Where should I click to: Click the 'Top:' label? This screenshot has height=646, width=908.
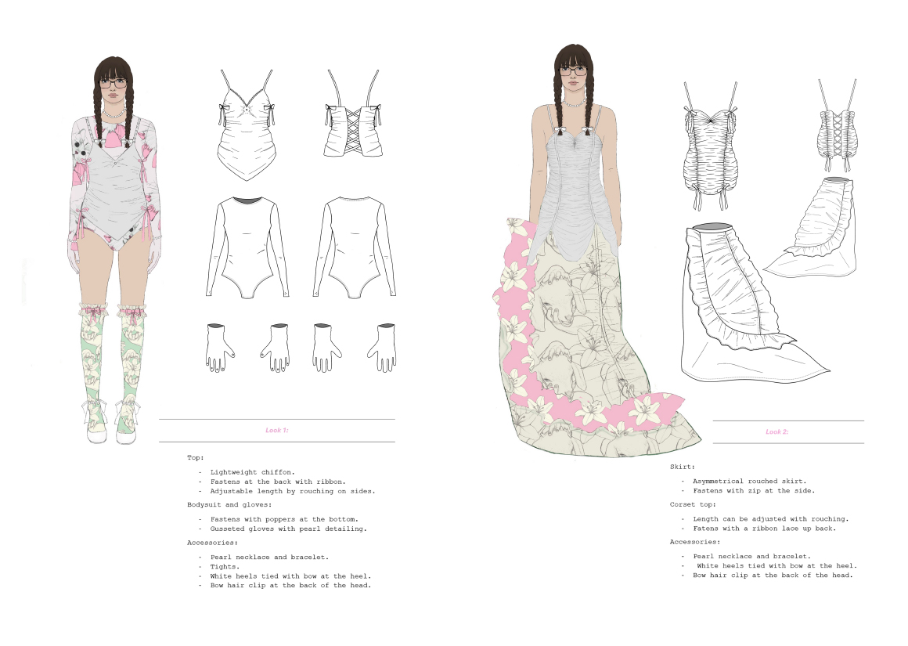[195, 458]
